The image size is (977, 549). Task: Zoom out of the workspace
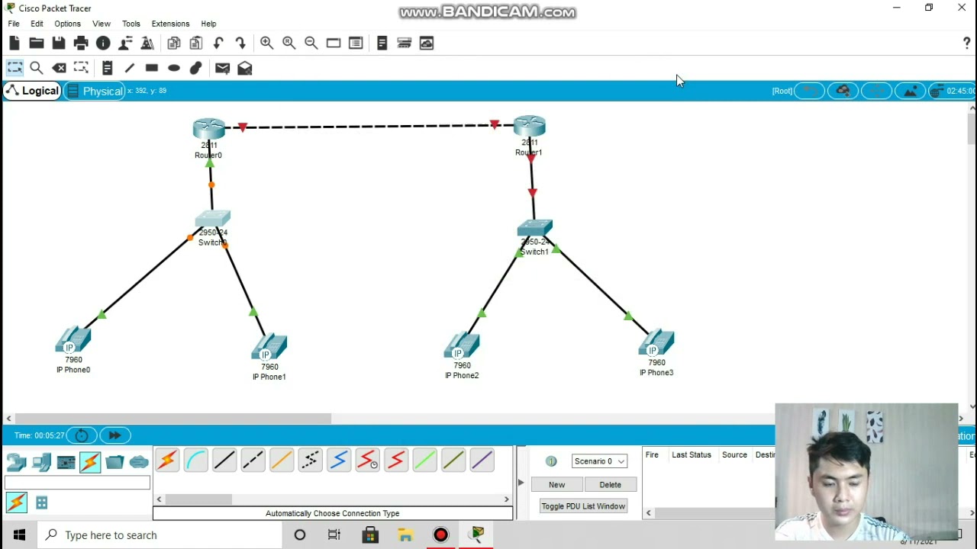pyautogui.click(x=311, y=43)
